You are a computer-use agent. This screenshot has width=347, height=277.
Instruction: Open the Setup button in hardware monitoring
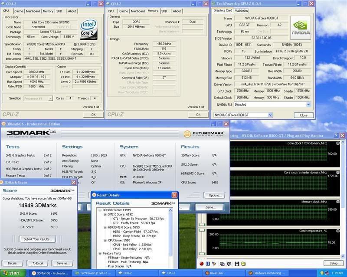point(333,263)
